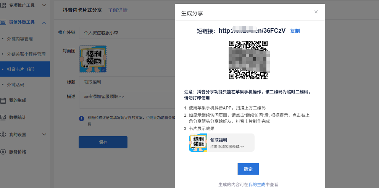
Task: Click the generated QR code image
Action: click(248, 59)
